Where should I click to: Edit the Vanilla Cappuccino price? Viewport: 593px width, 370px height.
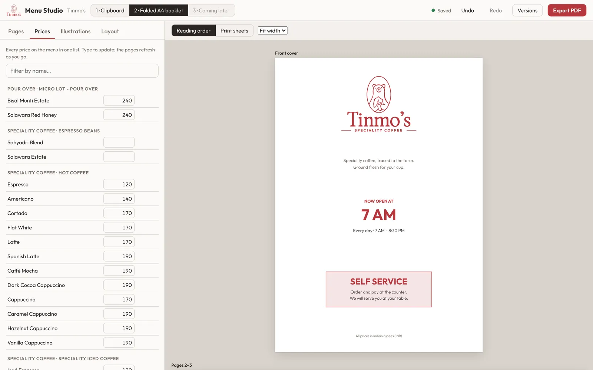119,343
